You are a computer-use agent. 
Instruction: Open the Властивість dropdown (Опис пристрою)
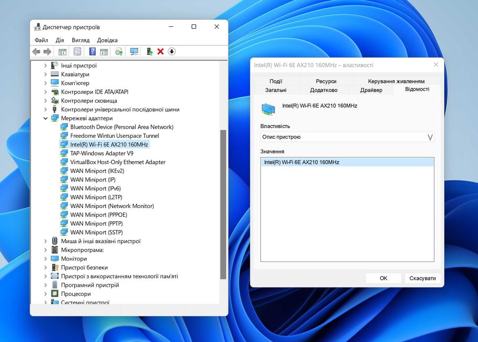347,137
